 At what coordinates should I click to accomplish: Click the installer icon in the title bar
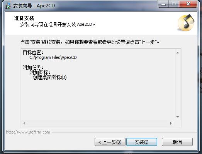point(8,6)
